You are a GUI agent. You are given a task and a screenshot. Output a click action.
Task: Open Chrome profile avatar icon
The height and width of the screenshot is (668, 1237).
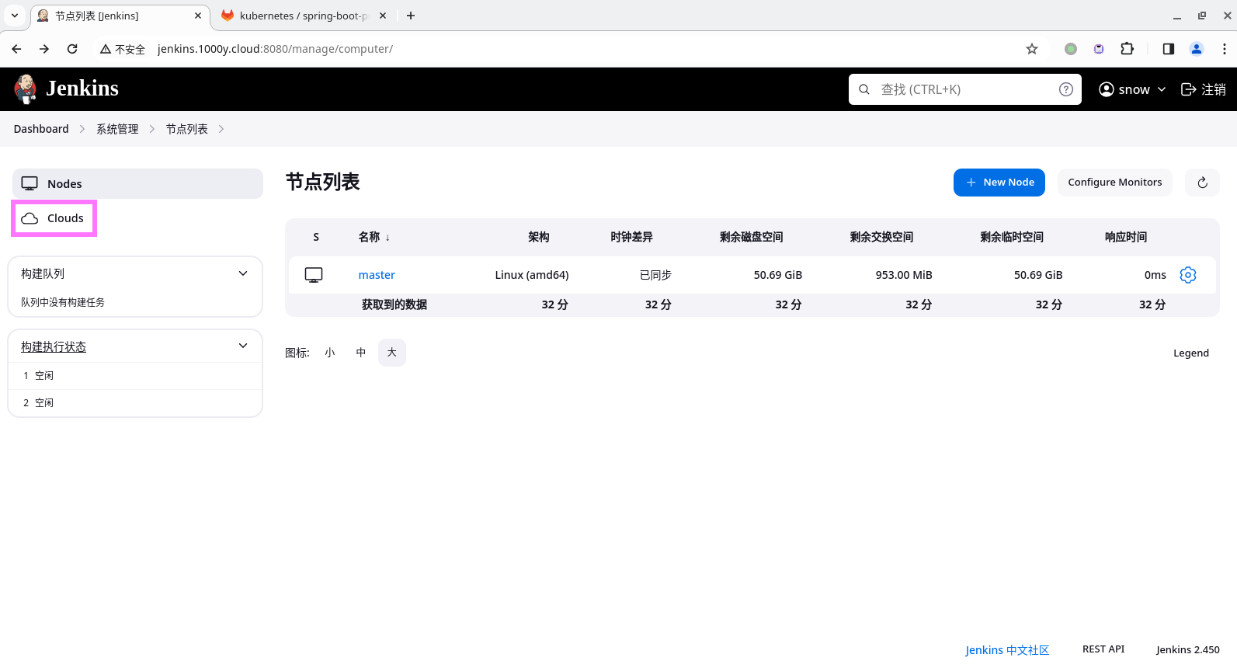point(1197,49)
